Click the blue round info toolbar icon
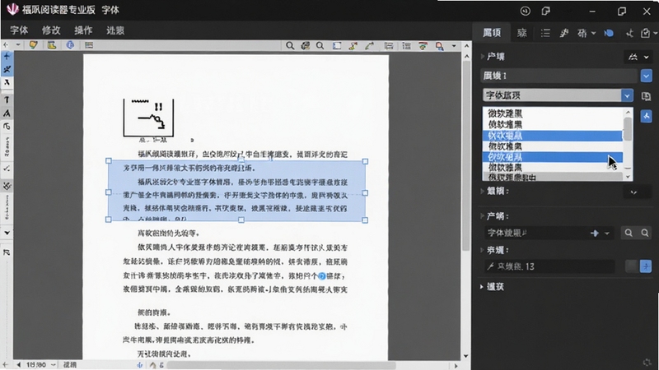659x370 pixels. tap(70, 45)
